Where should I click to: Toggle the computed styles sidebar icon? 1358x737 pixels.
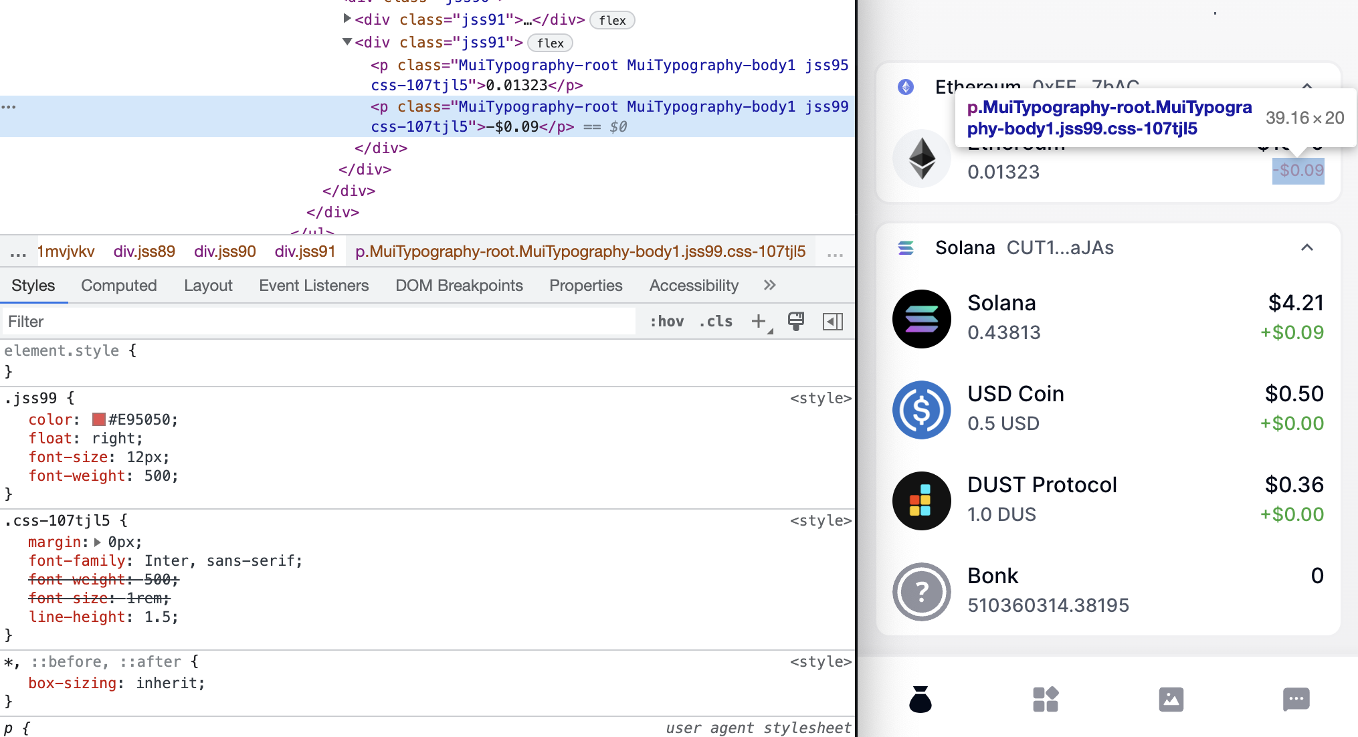[833, 322]
